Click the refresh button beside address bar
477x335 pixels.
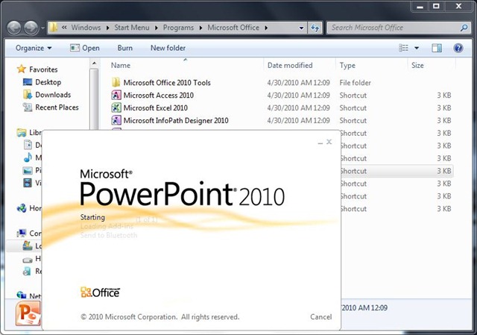(x=315, y=28)
